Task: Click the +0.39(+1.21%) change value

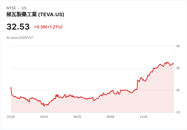Action: click(48, 27)
